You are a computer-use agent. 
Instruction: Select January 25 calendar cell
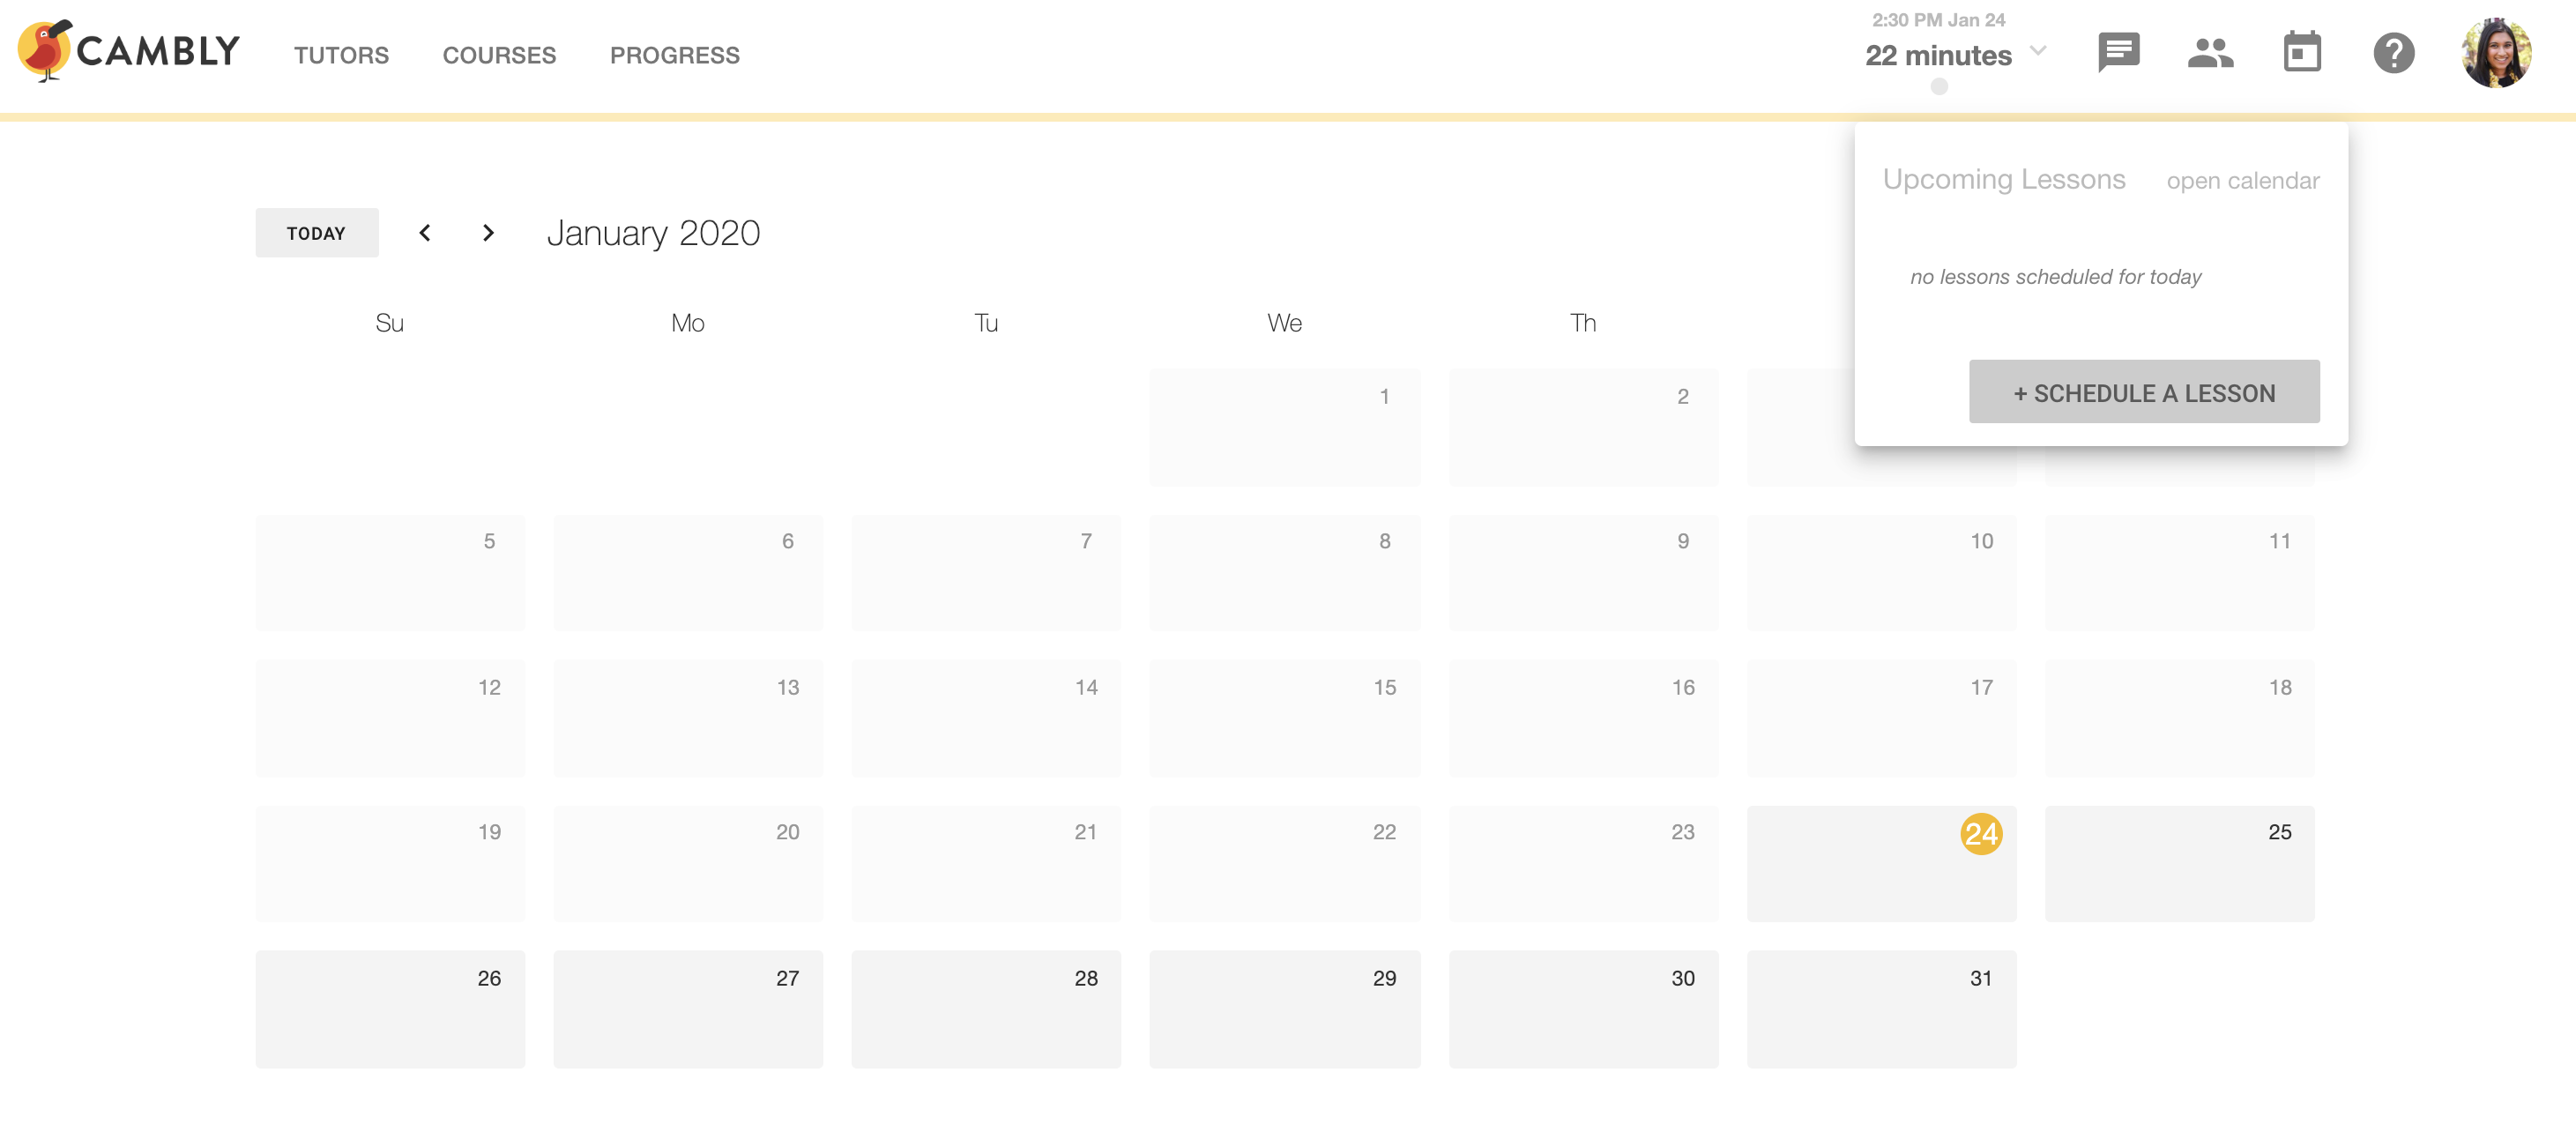[x=2179, y=863]
